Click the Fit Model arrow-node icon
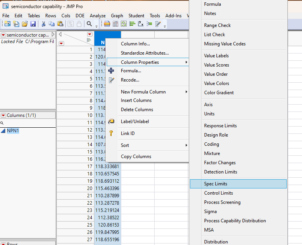Screen dimensions: 302x245 [149, 24]
